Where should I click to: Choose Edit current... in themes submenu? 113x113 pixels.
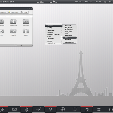[x=69, y=42]
